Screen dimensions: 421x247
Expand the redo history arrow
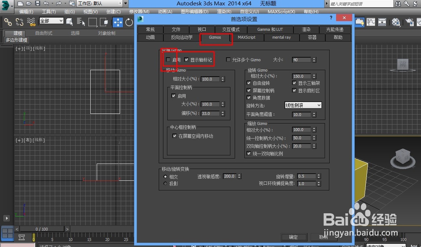(x=65, y=3)
